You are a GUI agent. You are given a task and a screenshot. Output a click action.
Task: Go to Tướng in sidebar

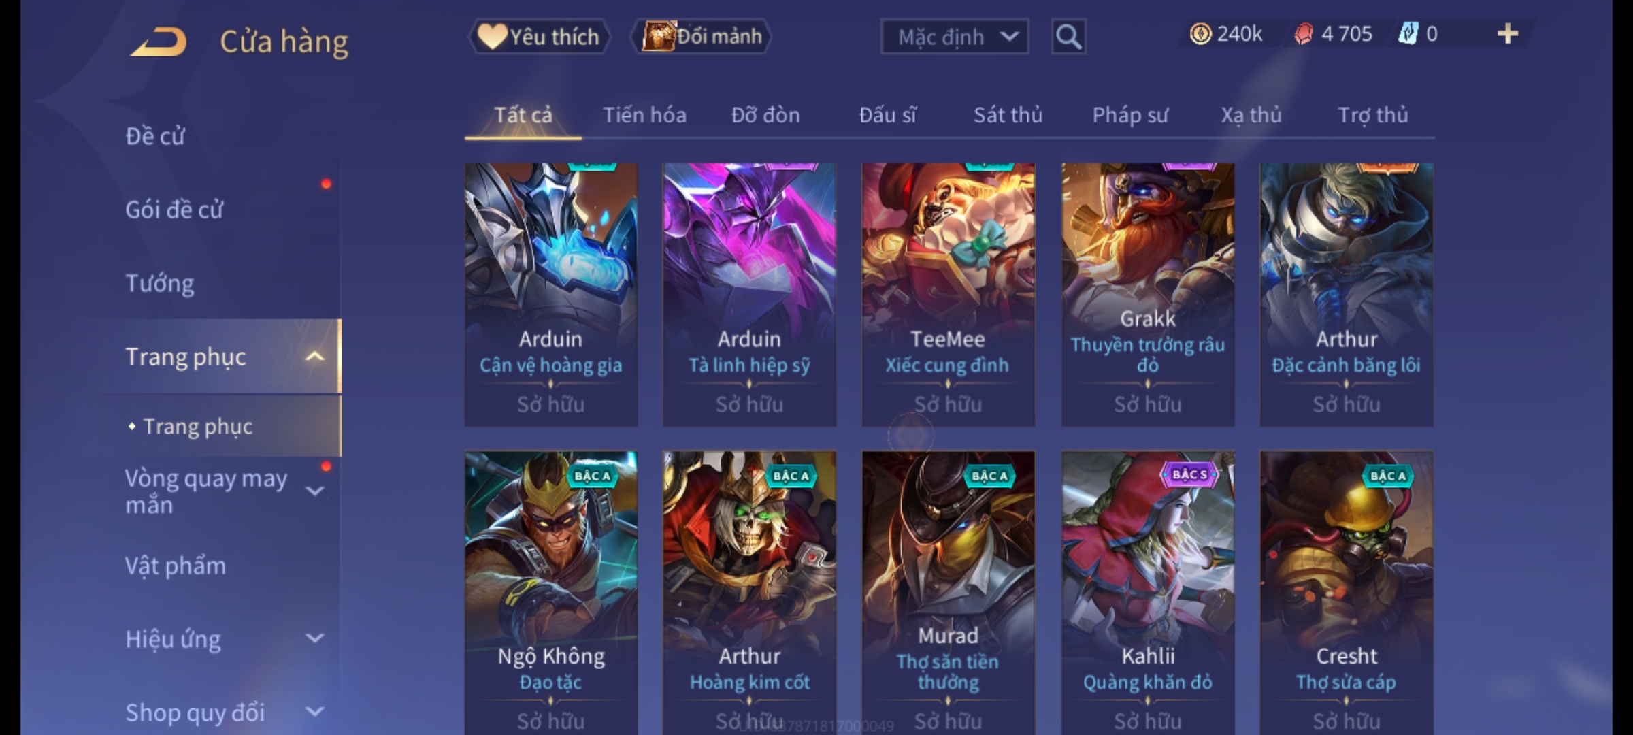pos(160,283)
